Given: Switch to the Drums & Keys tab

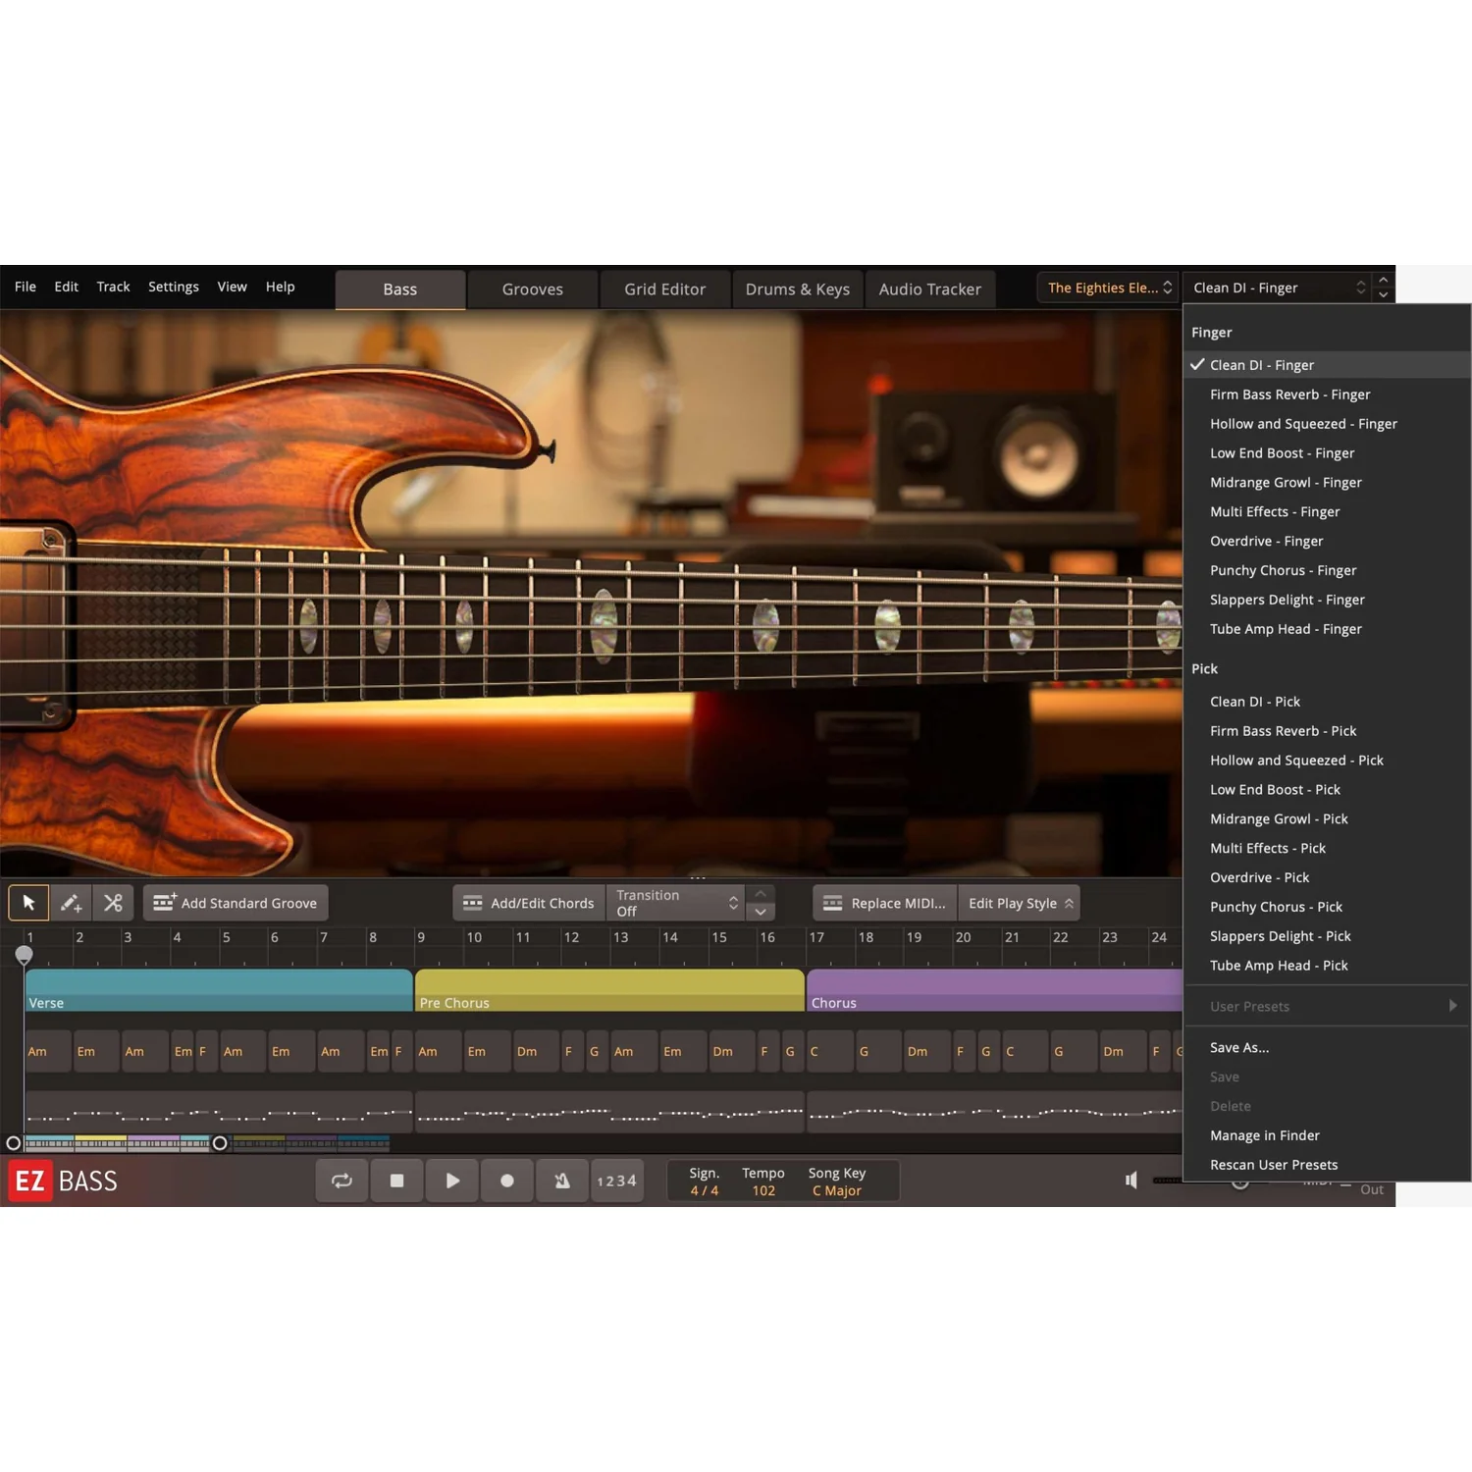Looking at the screenshot, I should 798,289.
